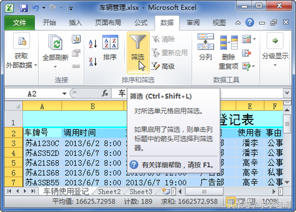This screenshot has width=296, height=212.
Task: Click the what-if analysis icon
Action: click(246, 66)
